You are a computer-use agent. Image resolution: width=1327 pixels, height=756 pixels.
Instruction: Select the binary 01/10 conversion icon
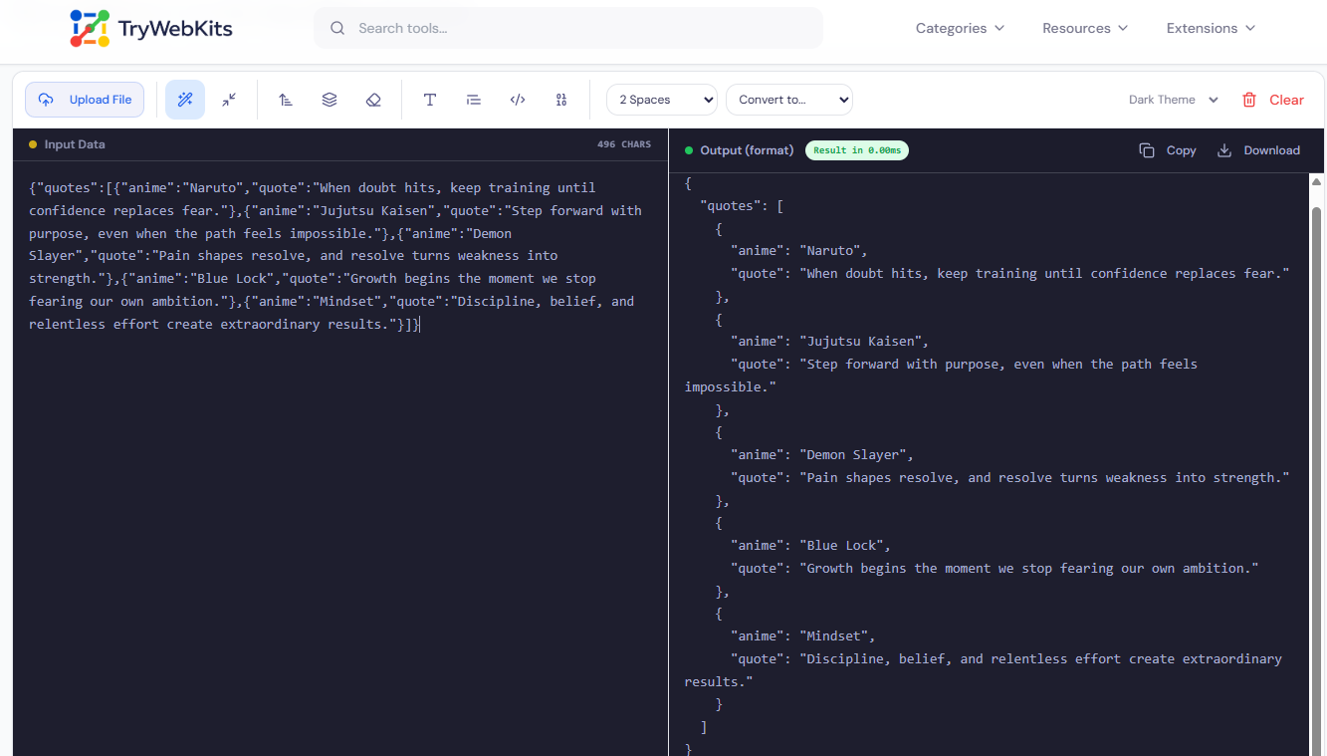[560, 99]
